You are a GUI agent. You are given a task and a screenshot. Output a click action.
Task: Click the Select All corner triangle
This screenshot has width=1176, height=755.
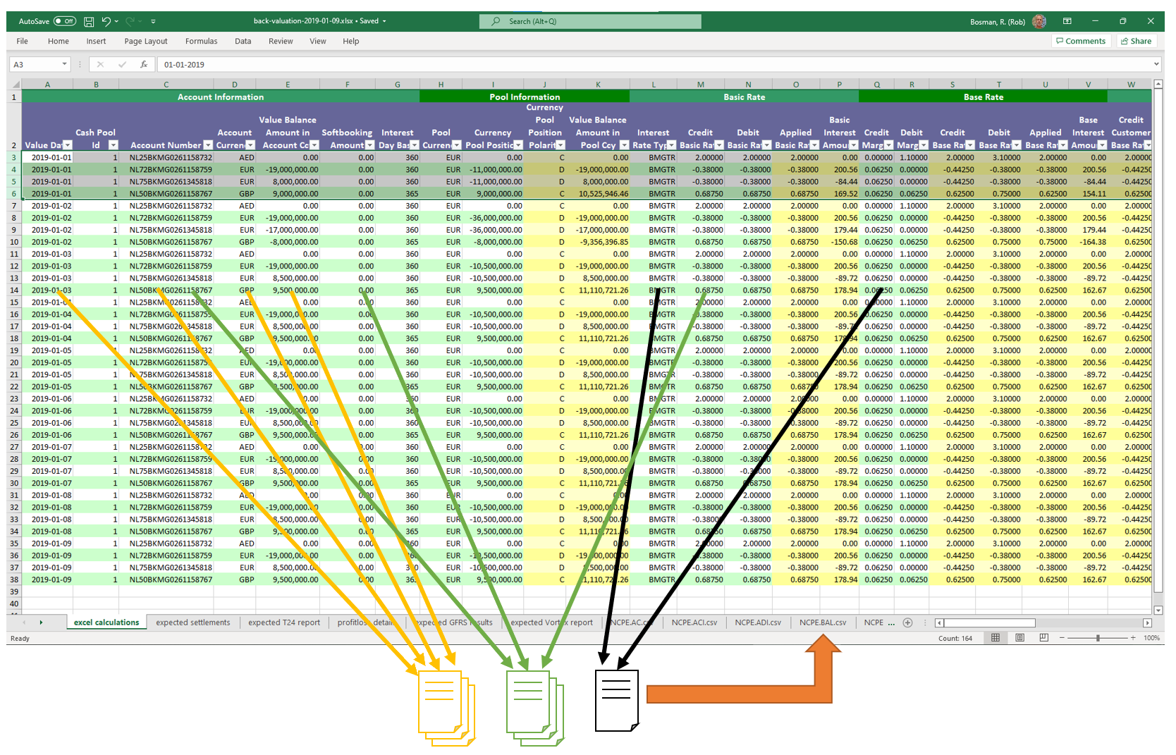coord(14,85)
